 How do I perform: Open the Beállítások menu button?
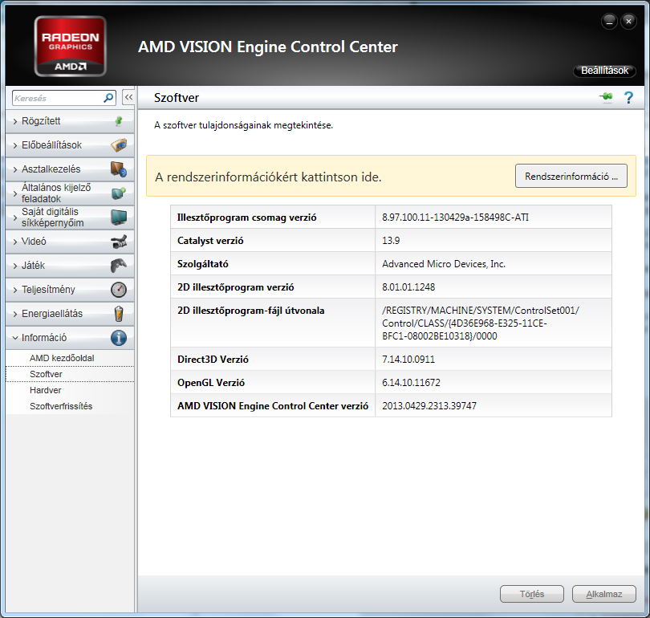(x=604, y=71)
